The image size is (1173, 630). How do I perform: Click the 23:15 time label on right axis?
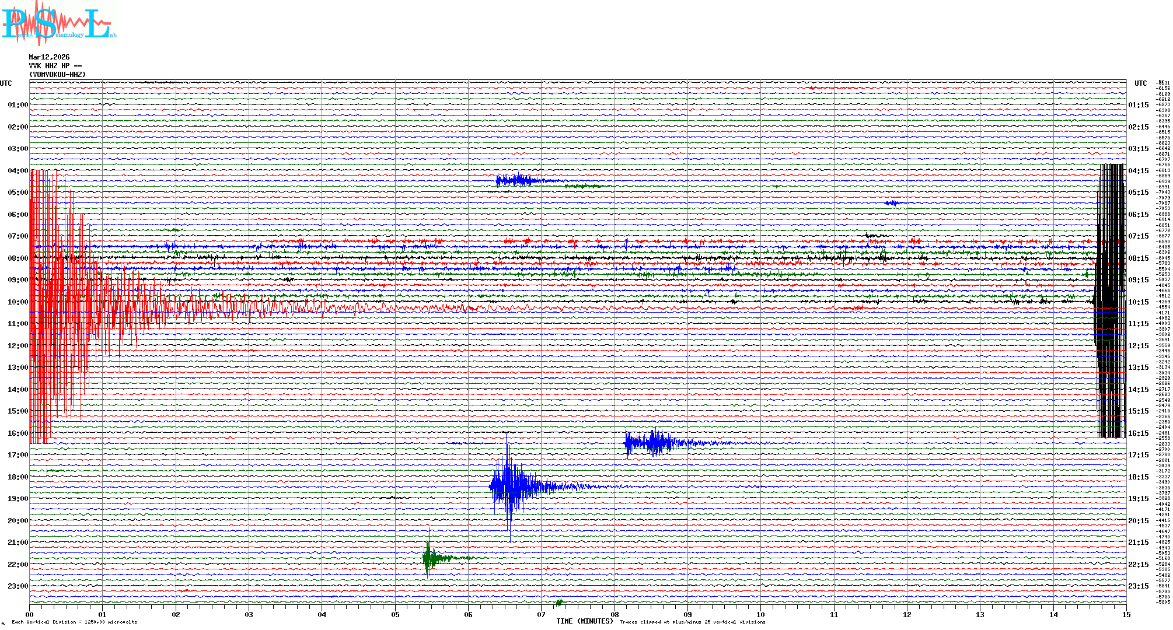(x=1138, y=586)
